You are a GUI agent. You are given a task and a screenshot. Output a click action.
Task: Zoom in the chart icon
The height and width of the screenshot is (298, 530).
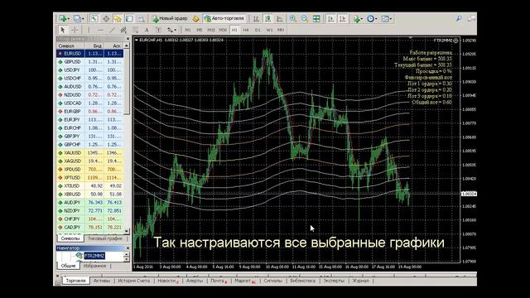pyautogui.click(x=292, y=18)
